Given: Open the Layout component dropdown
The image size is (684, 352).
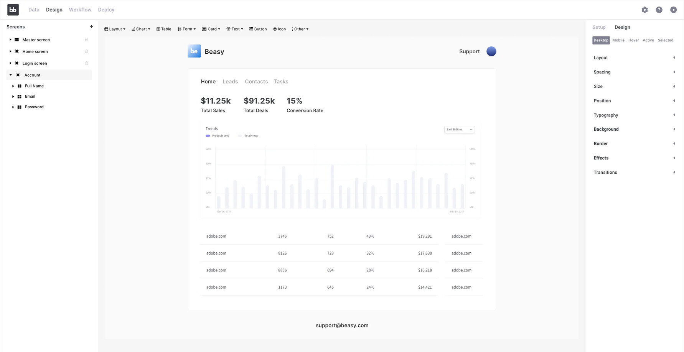Looking at the screenshot, I should pos(115,29).
